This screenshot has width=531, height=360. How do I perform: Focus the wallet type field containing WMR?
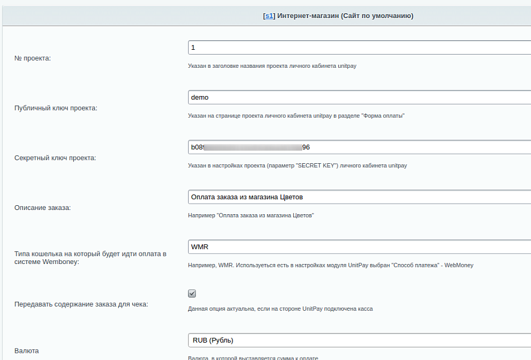click(x=359, y=247)
